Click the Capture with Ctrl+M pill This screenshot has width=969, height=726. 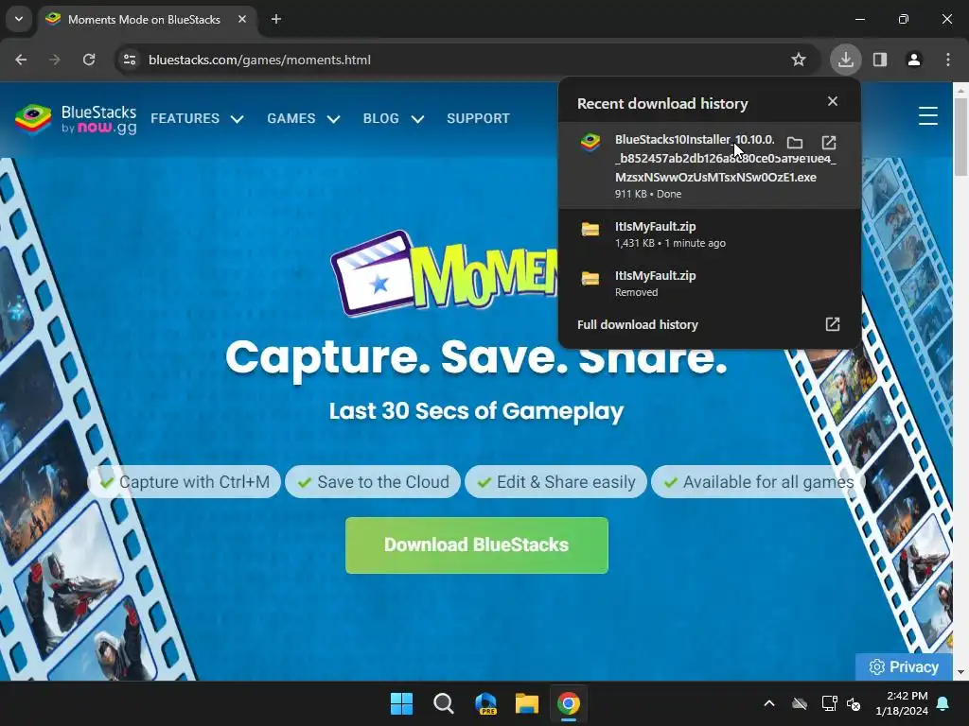pyautogui.click(x=185, y=481)
